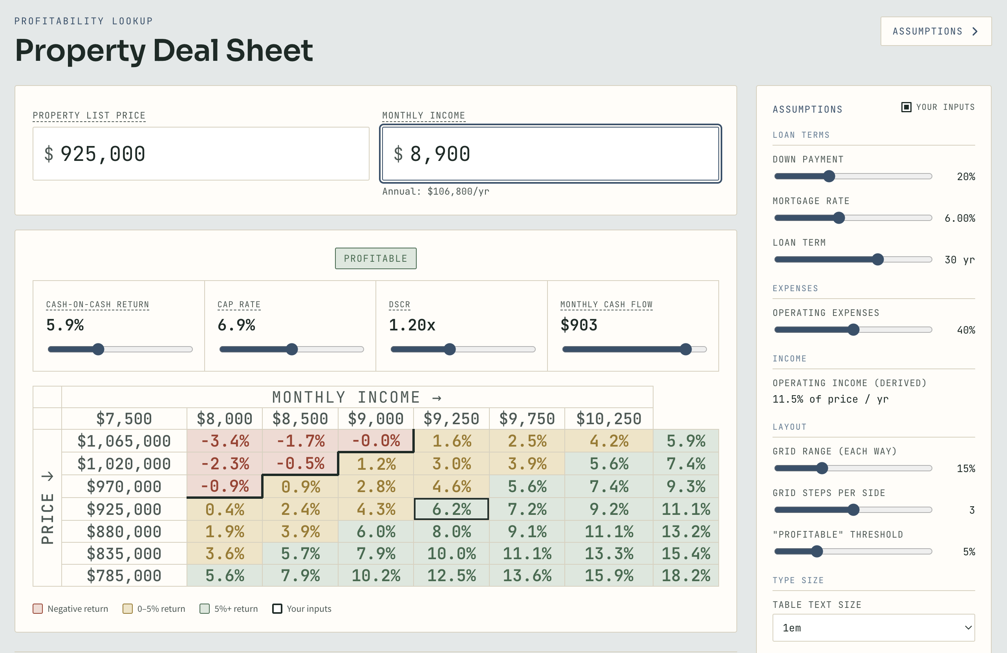The image size is (1007, 653).
Task: Click the Monthly Cash Flow slider
Action: tap(634, 349)
